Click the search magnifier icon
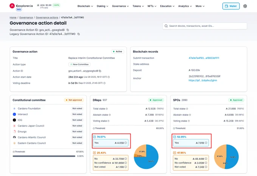 point(166,26)
